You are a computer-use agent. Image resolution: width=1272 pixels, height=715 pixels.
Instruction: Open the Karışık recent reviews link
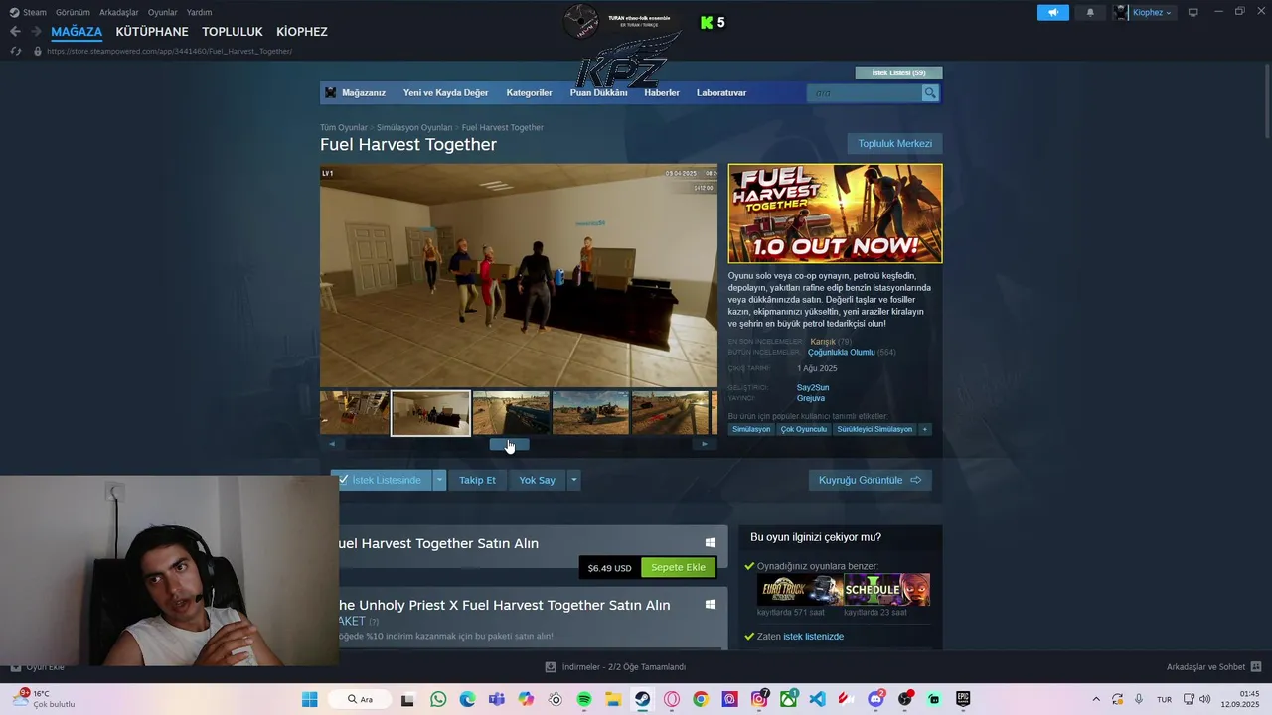tap(823, 342)
